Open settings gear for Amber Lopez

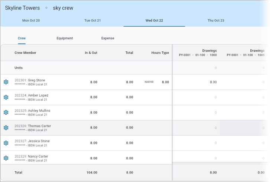coord(6,97)
